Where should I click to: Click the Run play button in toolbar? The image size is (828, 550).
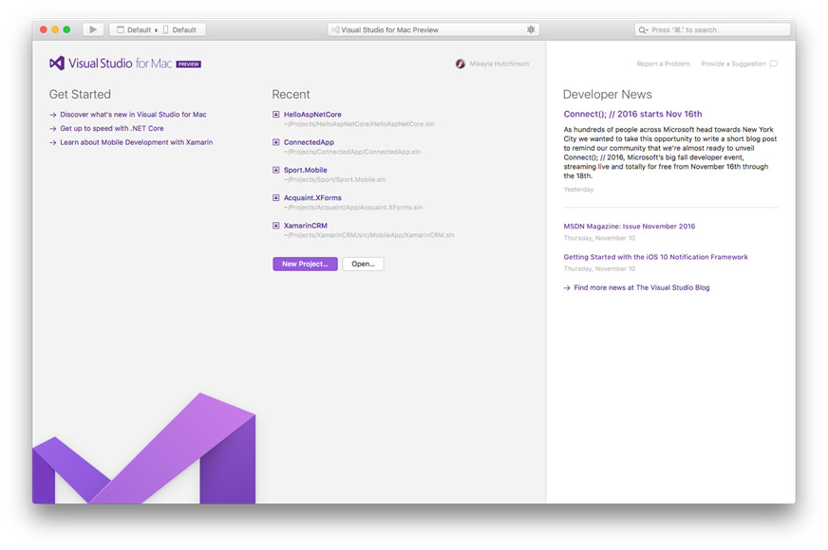(93, 29)
